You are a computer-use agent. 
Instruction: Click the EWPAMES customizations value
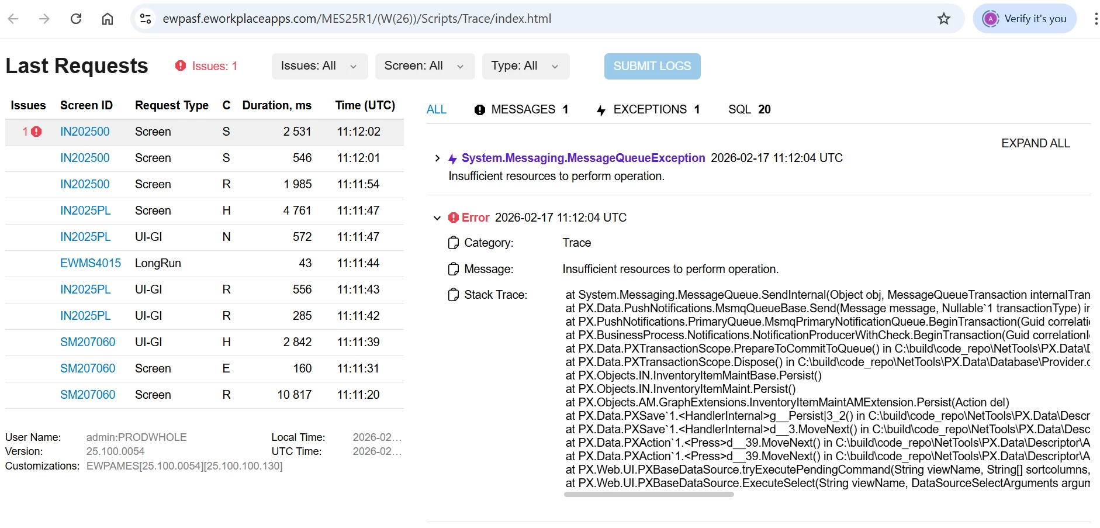coord(184,466)
